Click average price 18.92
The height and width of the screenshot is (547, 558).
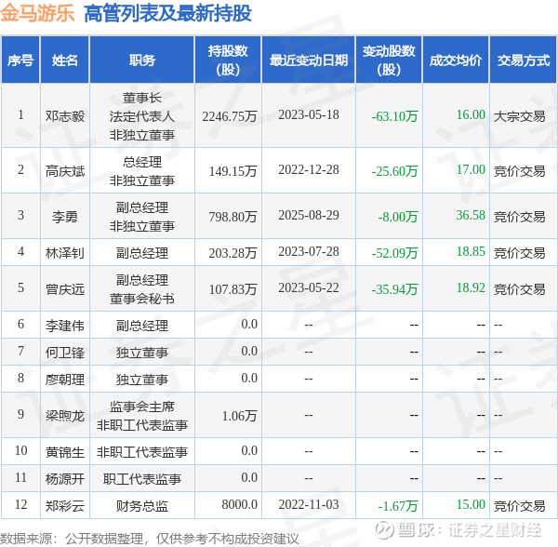click(471, 287)
